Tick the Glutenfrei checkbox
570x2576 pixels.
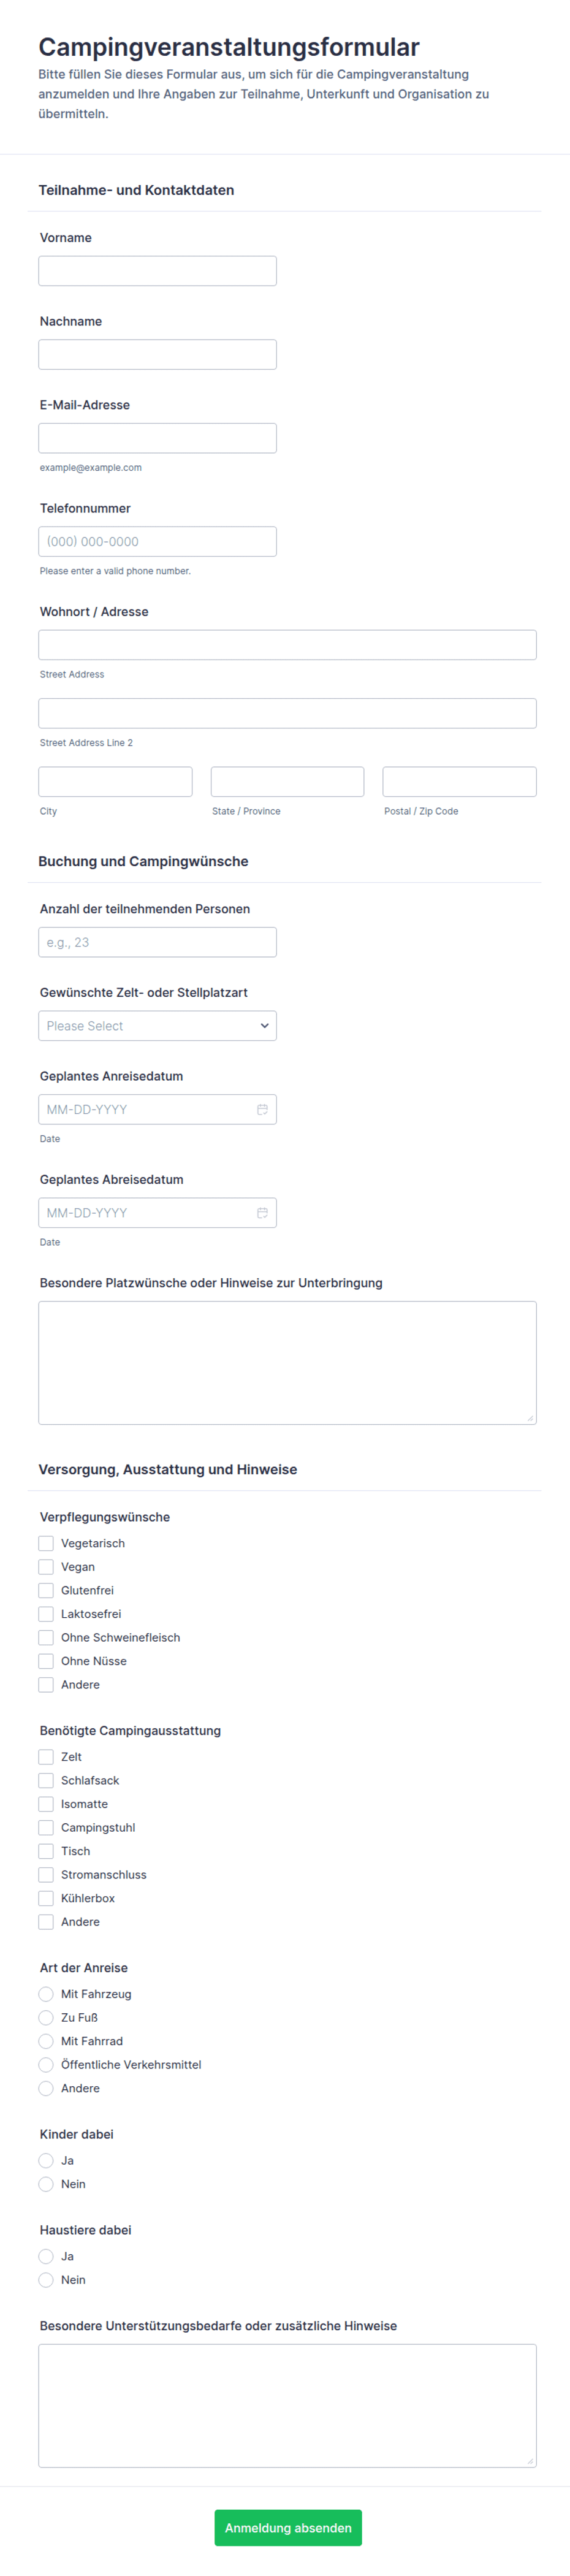[x=46, y=1590]
